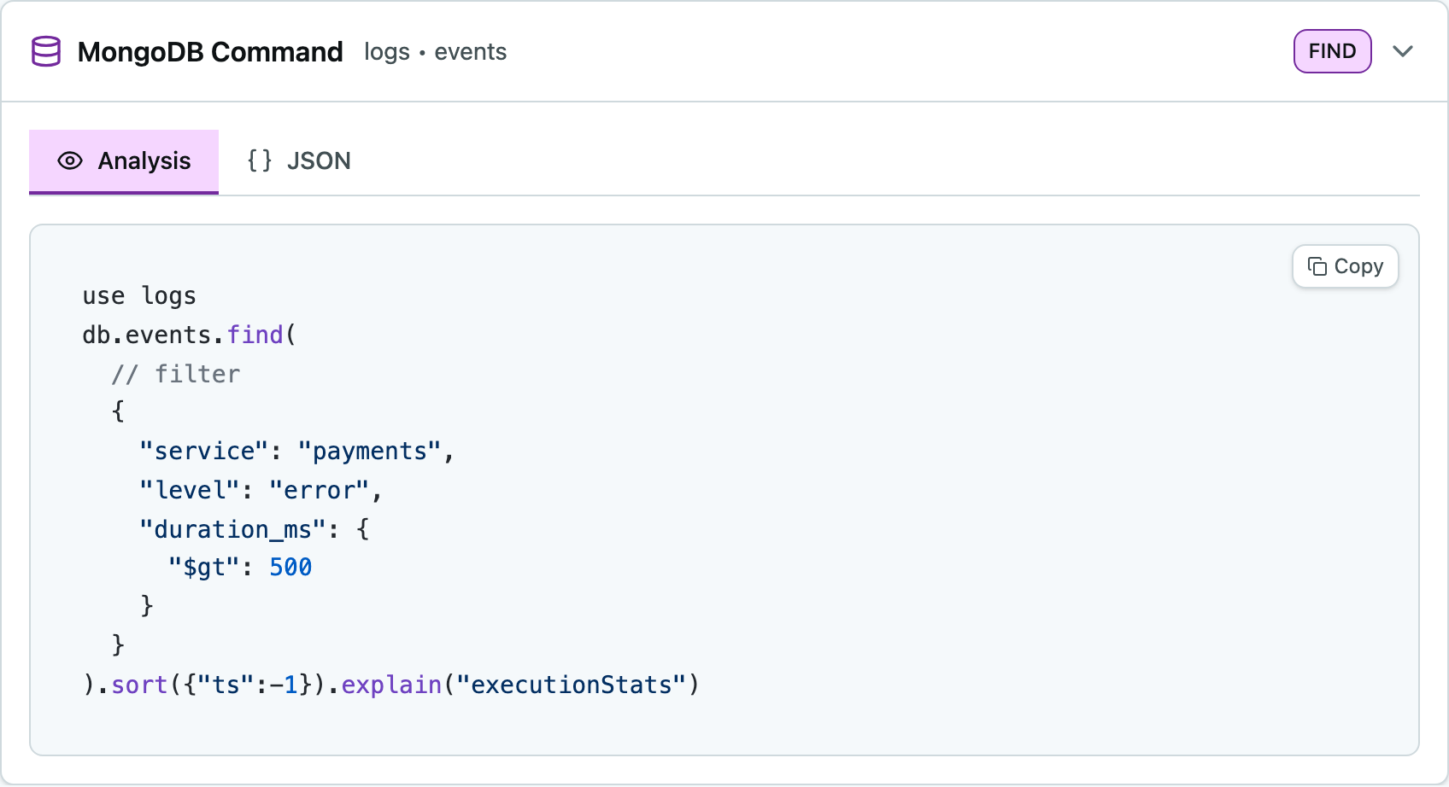Click the MongoDB Command title

pyautogui.click(x=210, y=52)
